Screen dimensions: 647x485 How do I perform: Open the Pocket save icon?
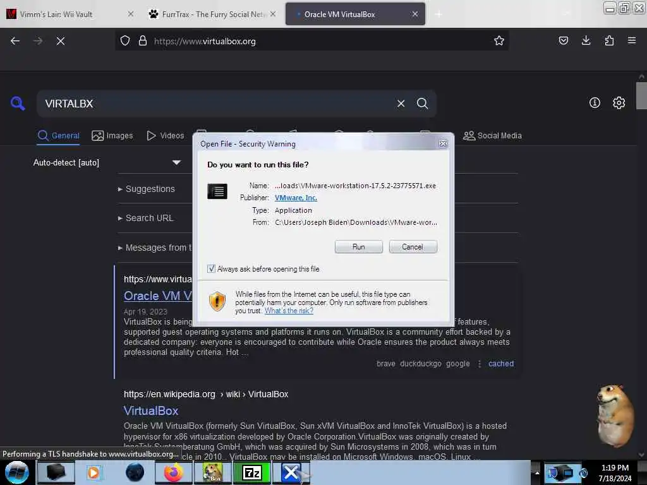(564, 40)
